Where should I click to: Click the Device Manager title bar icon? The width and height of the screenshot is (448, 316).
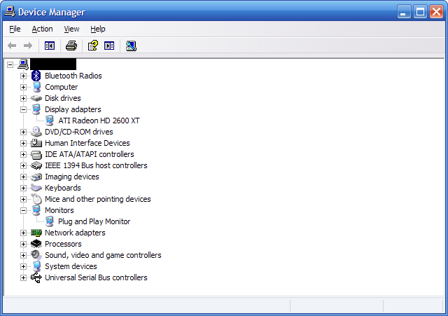coord(10,12)
